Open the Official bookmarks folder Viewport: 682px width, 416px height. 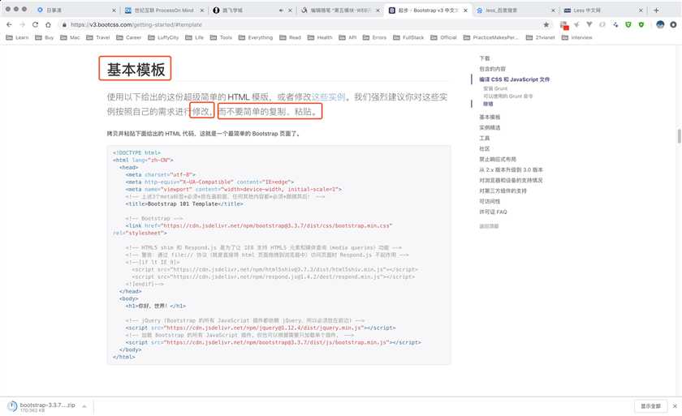[443, 38]
